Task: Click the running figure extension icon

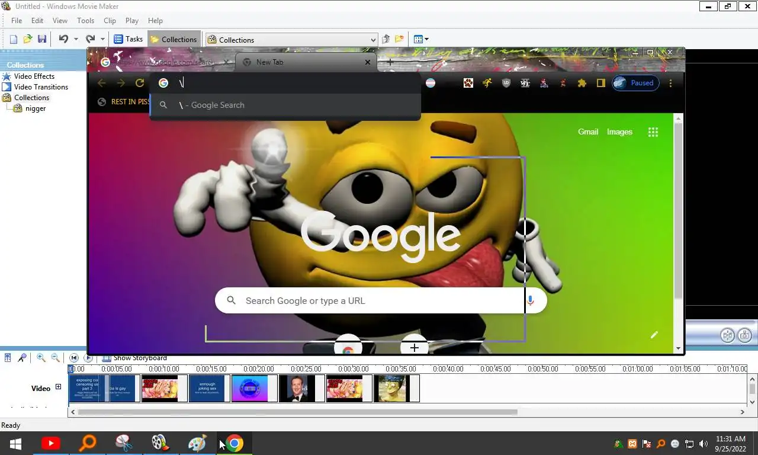Action: 487,83
